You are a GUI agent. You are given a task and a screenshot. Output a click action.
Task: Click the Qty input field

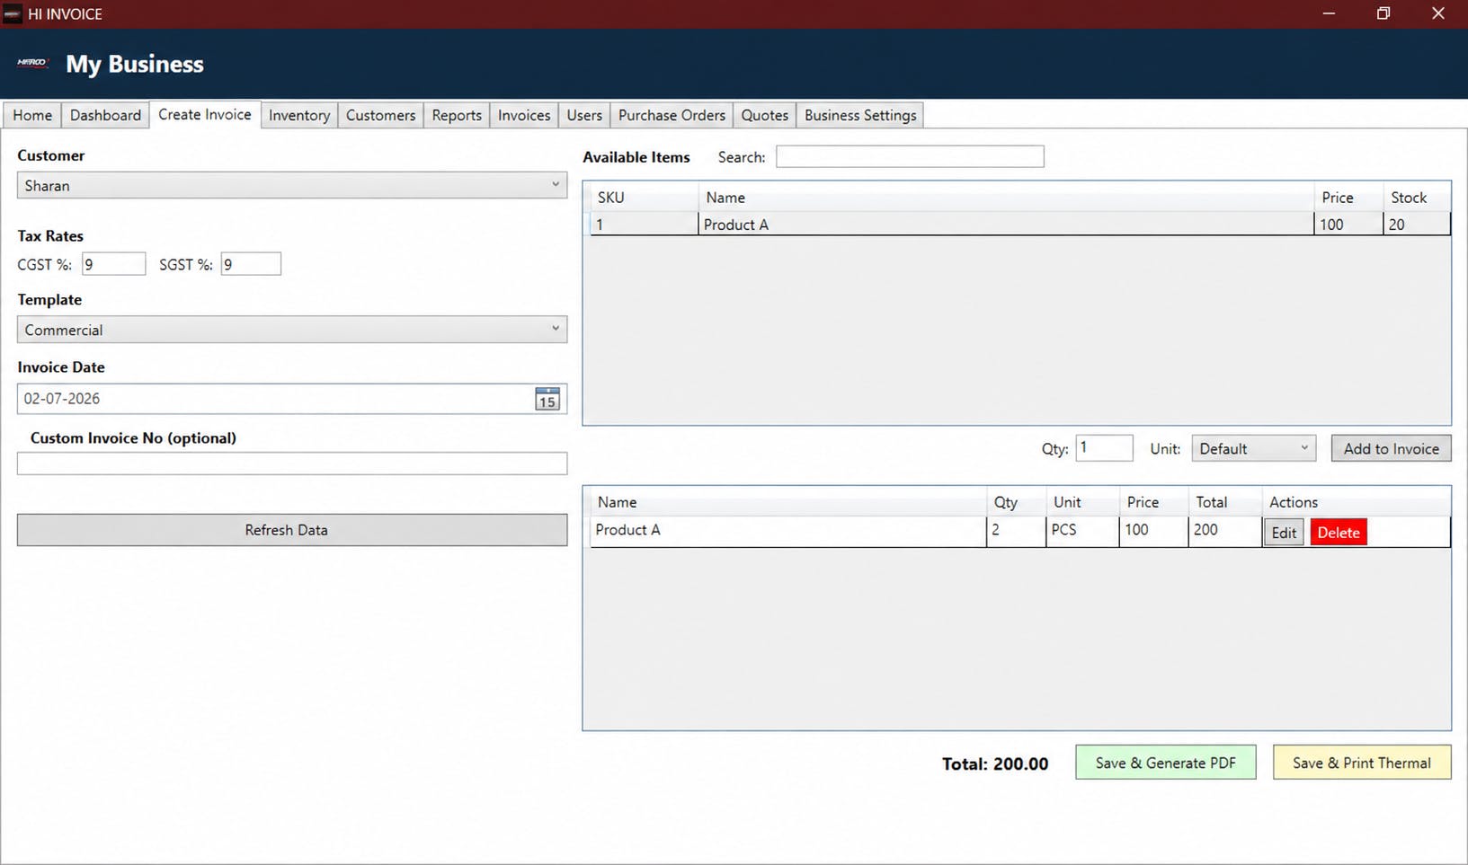tap(1104, 448)
